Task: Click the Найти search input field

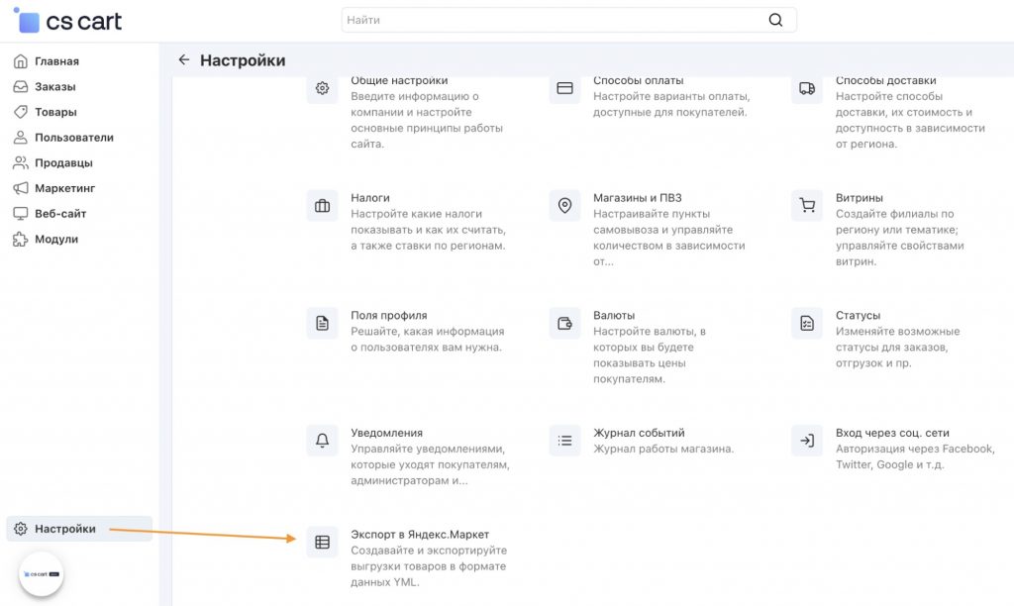Action: (x=555, y=20)
